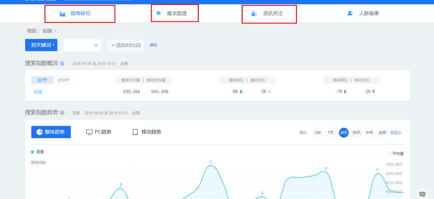The width and height of the screenshot is (434, 199).
Task: Click the 人群画像 people icon
Action: click(x=350, y=13)
